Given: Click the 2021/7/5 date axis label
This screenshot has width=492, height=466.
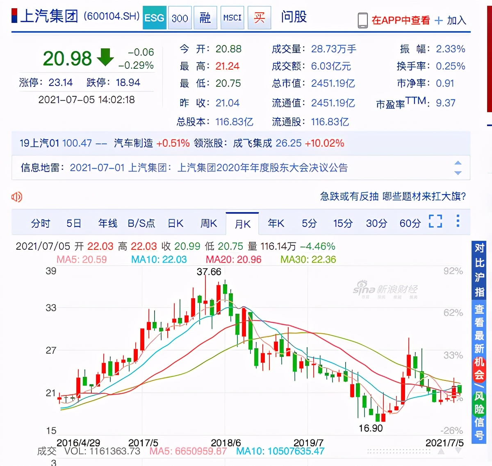Looking at the screenshot, I should 445,443.
